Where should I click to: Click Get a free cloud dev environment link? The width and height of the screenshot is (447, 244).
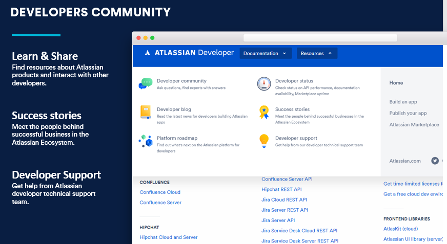click(x=413, y=194)
